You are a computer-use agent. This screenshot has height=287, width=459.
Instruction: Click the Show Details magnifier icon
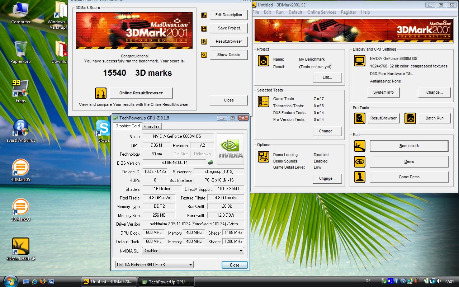click(x=204, y=55)
